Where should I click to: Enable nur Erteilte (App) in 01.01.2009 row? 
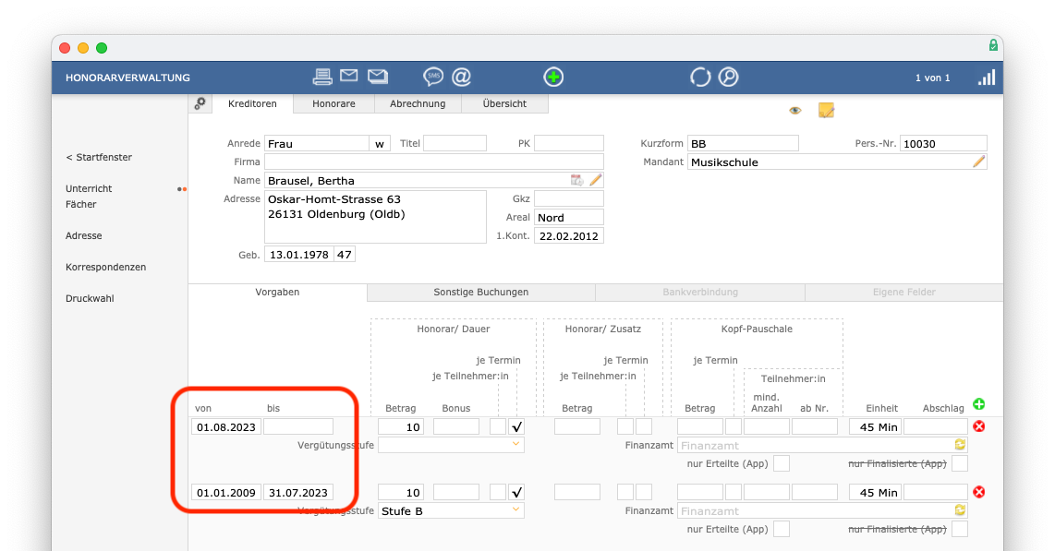782,530
